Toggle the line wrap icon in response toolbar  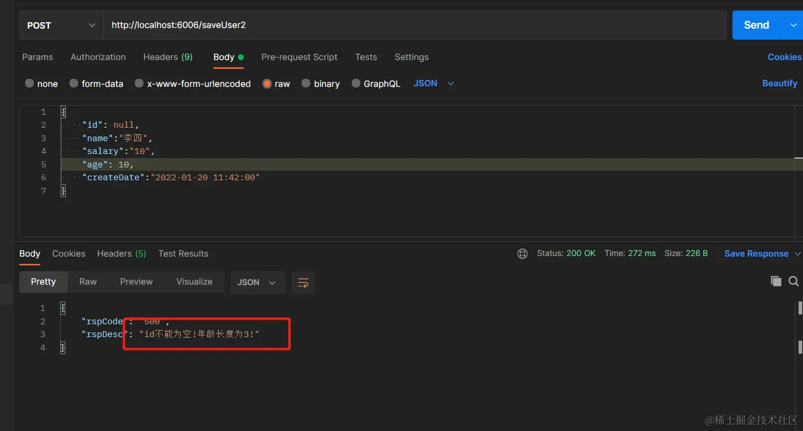tap(303, 283)
